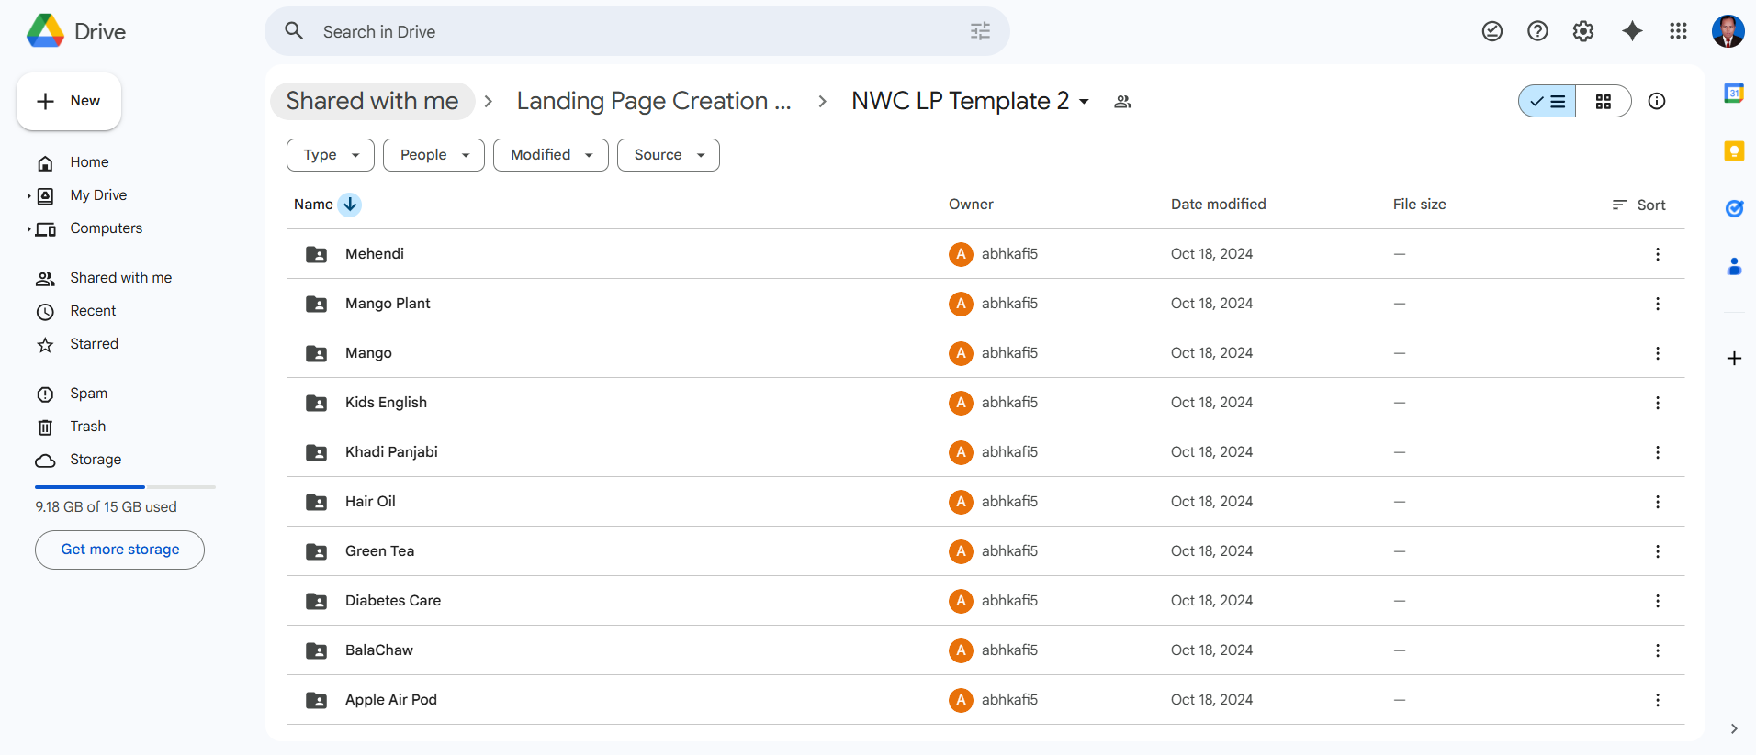Image resolution: width=1756 pixels, height=755 pixels.
Task: Click the offline ready status icon
Action: click(x=1492, y=31)
